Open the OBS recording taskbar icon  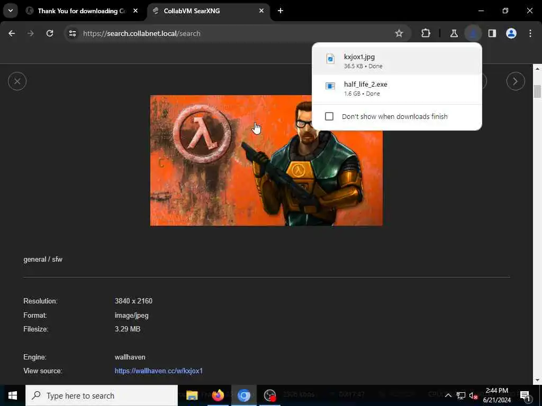click(269, 395)
